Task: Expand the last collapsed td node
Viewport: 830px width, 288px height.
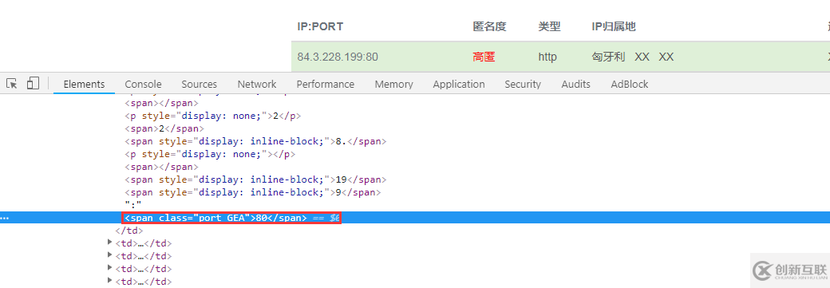Action: pos(110,281)
